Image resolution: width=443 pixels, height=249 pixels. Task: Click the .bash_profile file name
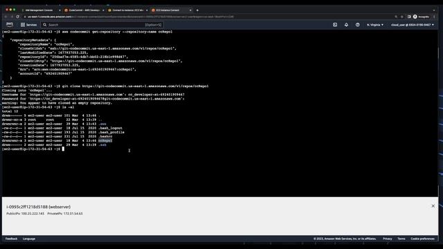coord(111,132)
